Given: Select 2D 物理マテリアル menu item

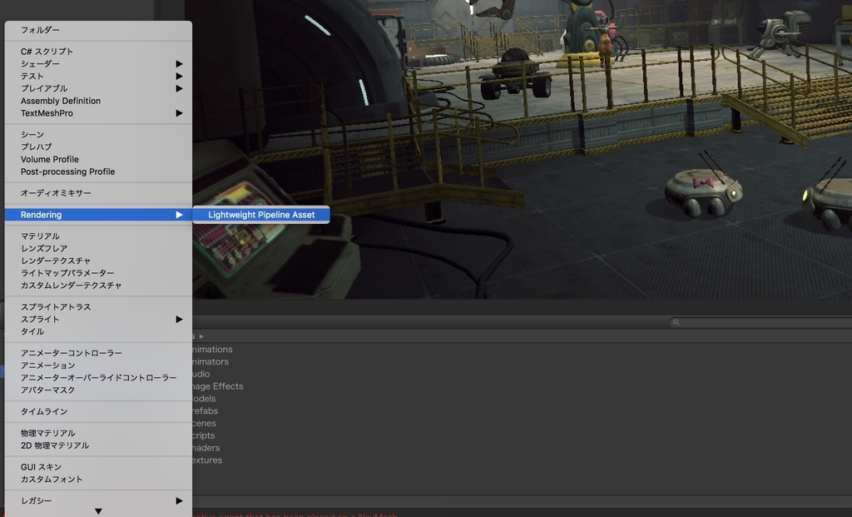Looking at the screenshot, I should pos(98,445).
